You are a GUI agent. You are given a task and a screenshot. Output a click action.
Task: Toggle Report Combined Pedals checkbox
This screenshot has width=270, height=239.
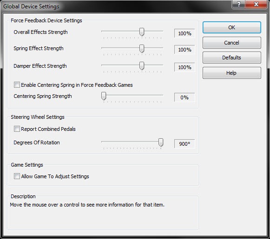(17, 129)
